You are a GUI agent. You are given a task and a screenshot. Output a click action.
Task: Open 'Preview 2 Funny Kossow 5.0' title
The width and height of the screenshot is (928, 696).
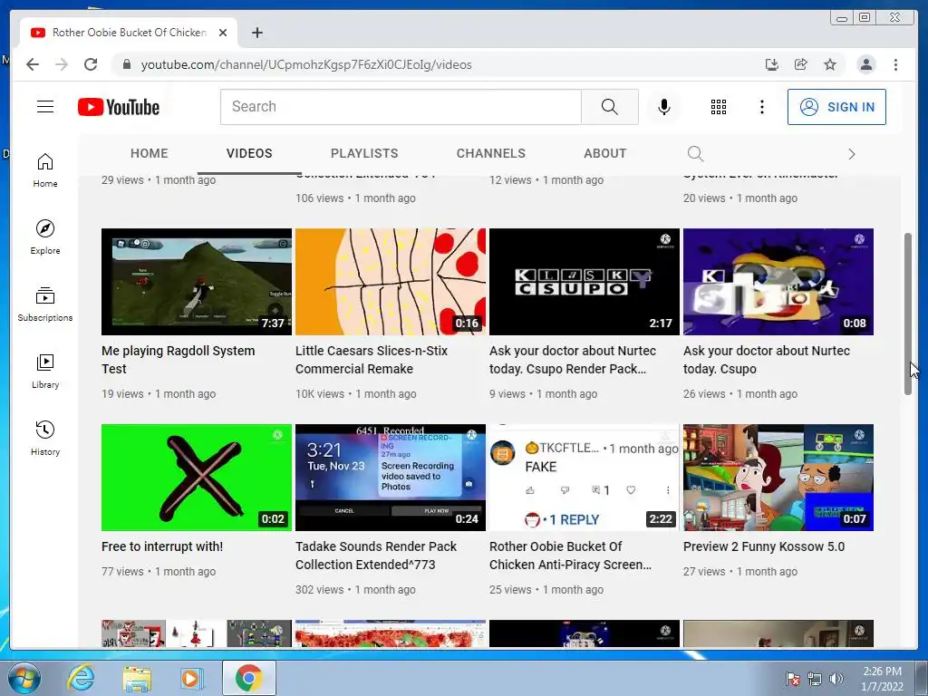[x=763, y=546]
